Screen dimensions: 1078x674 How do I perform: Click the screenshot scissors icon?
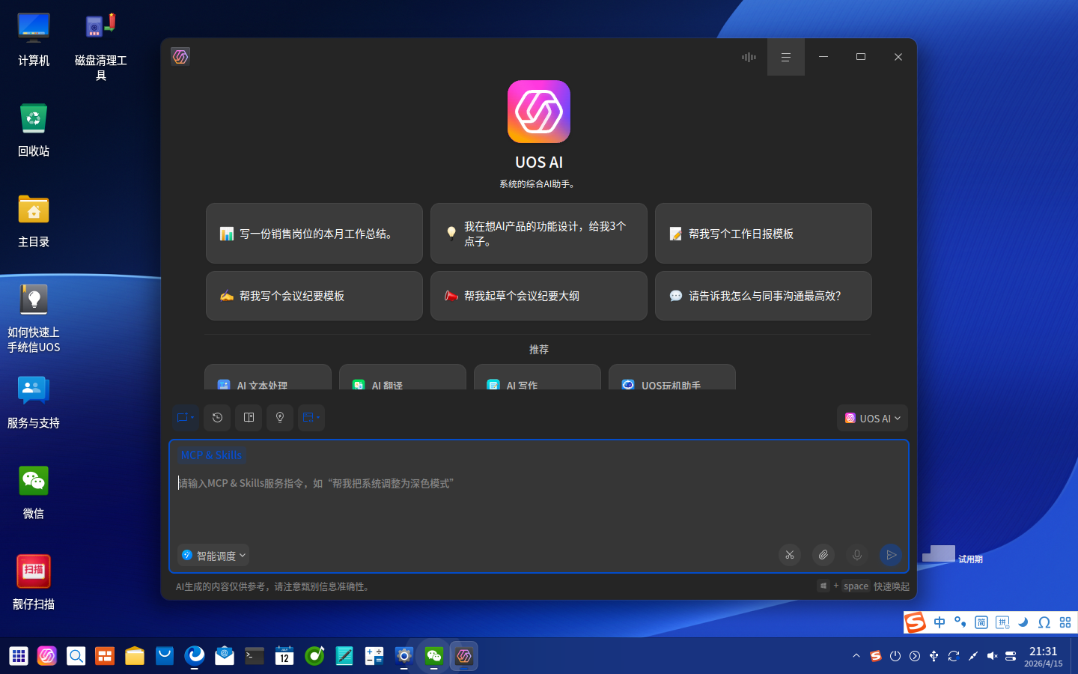(790, 555)
